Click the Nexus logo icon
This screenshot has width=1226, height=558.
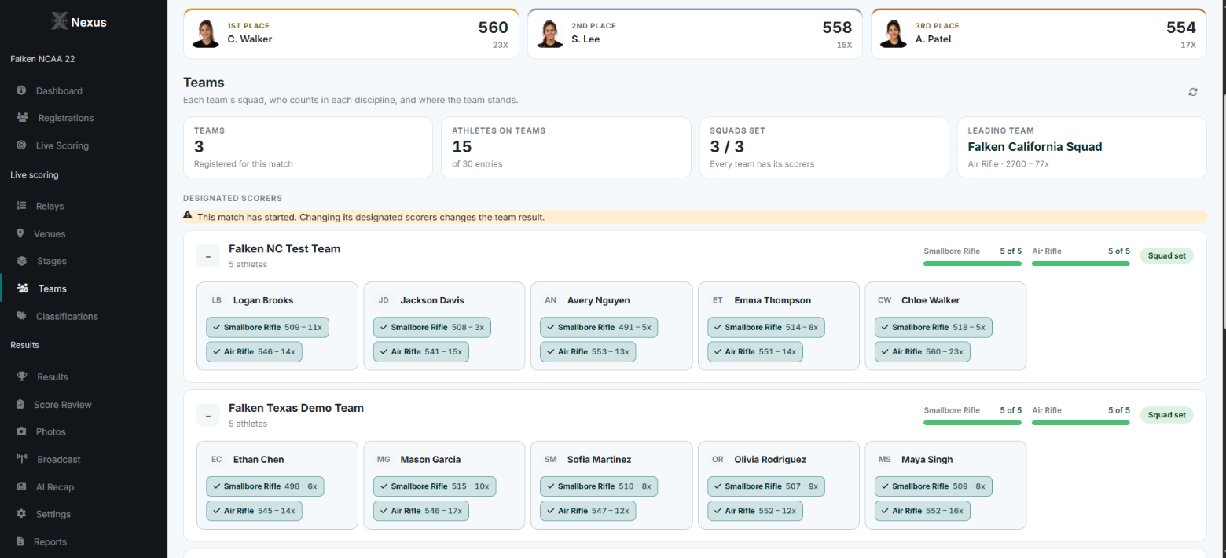(x=60, y=21)
